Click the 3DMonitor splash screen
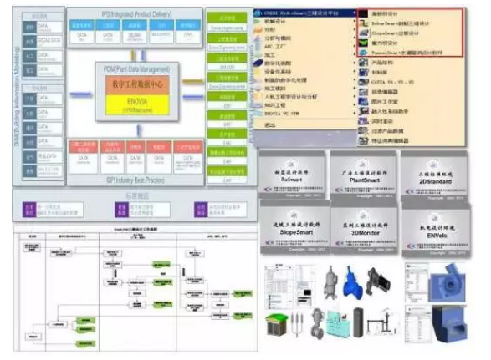The height and width of the screenshot is (360, 491). (365, 227)
